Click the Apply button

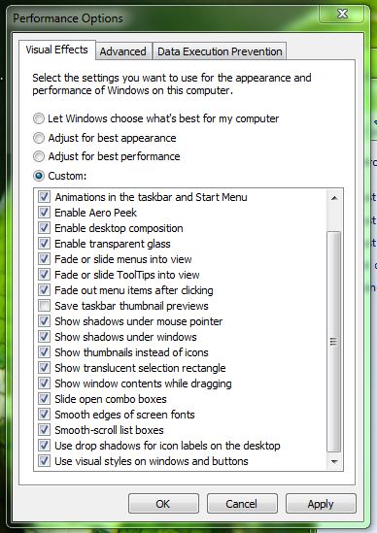tap(321, 504)
